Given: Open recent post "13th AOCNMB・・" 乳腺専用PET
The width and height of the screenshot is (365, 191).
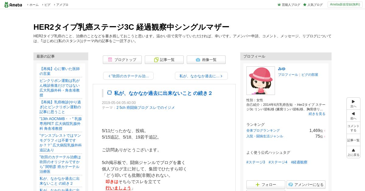Looking at the screenshot, I should [x=61, y=124].
